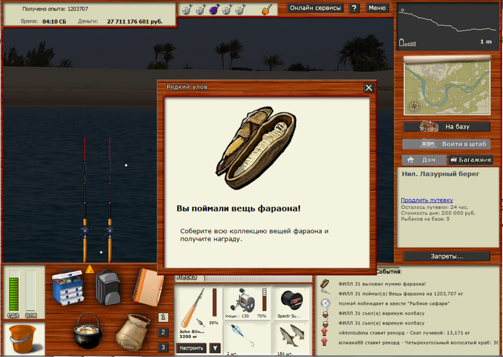Click location title Нил. Лазурный берег

pos(441,174)
